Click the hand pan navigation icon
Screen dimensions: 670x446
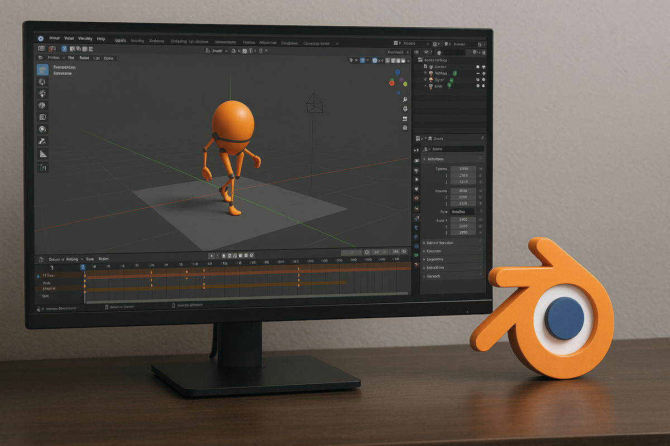tap(404, 109)
